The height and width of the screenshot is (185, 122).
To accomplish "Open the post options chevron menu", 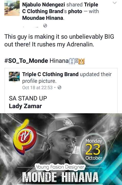I will [115, 3].
